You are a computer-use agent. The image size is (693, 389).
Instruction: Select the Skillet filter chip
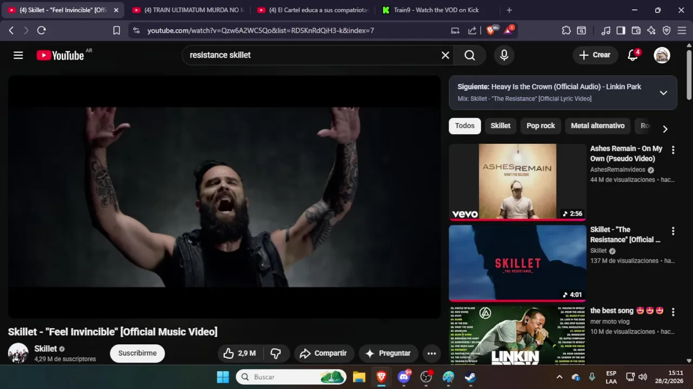[x=500, y=126]
